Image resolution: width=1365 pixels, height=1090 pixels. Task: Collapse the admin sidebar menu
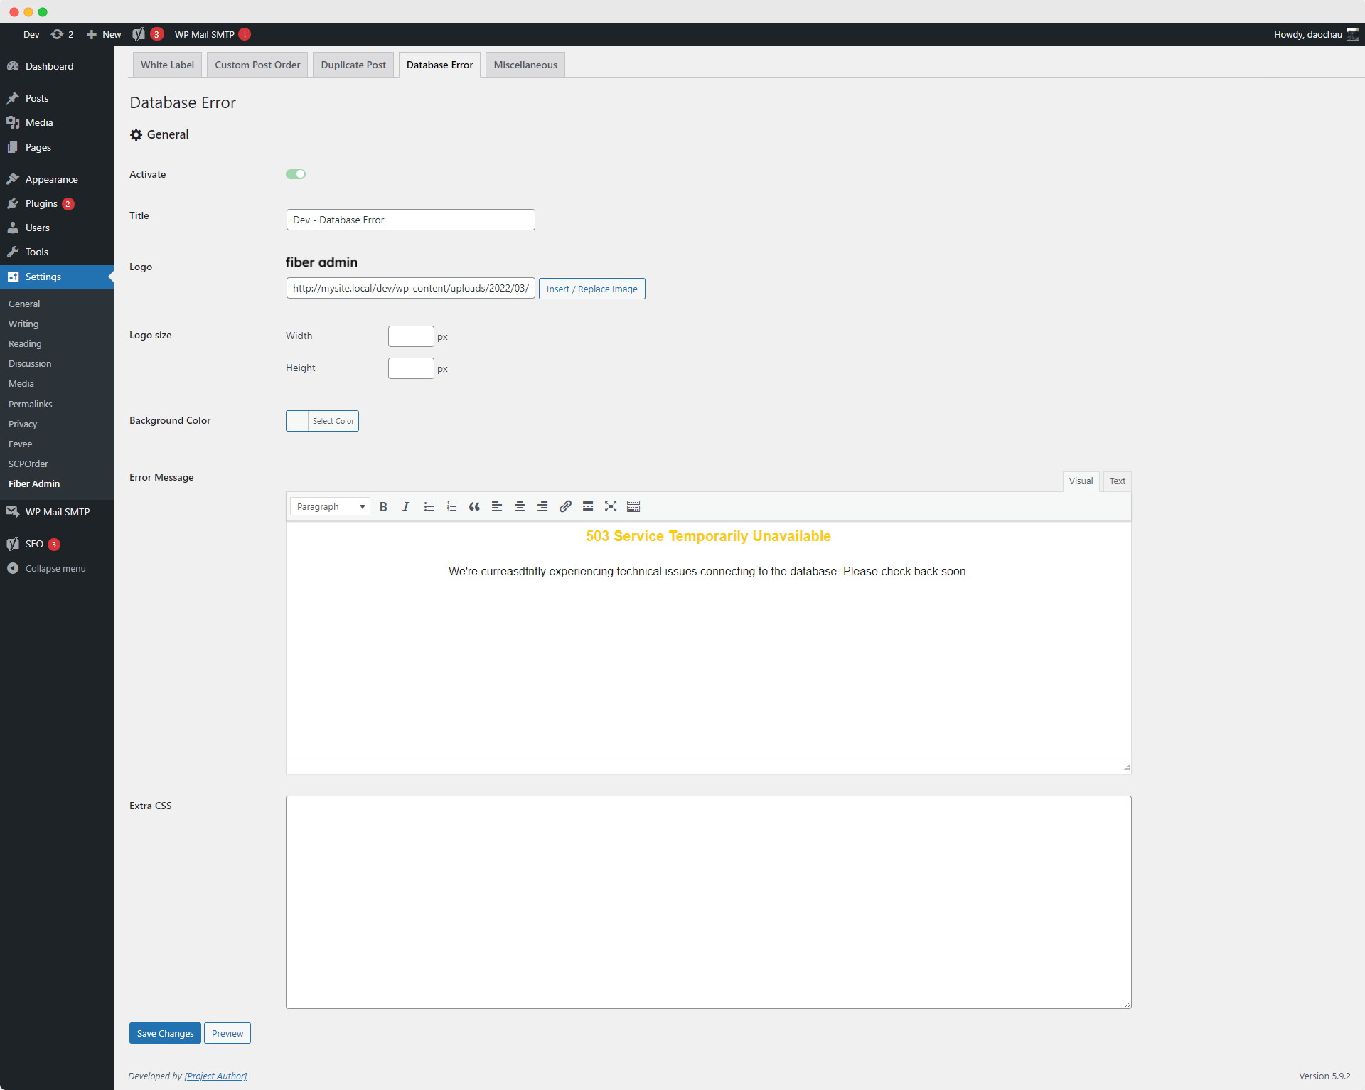tap(55, 568)
